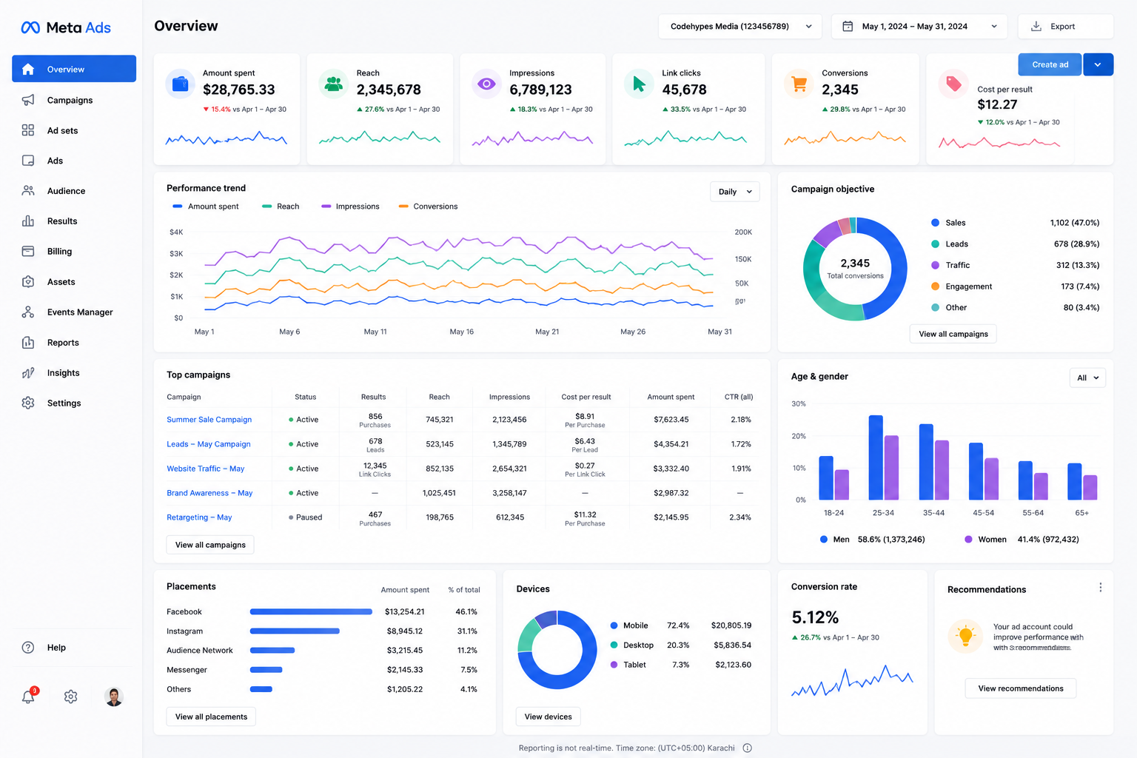The width and height of the screenshot is (1137, 758).
Task: Click Engagement orange legend swatch
Action: (936, 286)
